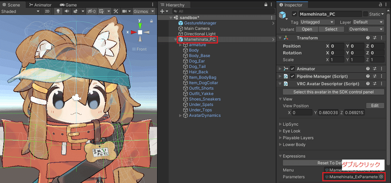Toggle Pipeline Manager script checkbox
Image resolution: width=391 pixels, height=183 pixels.
click(292, 76)
